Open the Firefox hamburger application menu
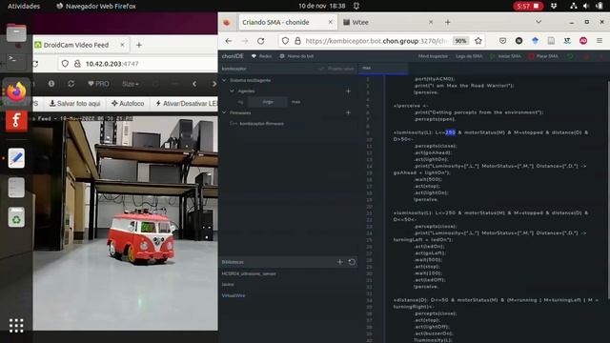 click(600, 41)
